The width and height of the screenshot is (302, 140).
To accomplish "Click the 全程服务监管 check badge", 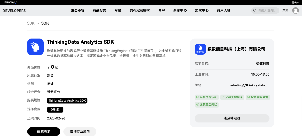I will 258,97.
